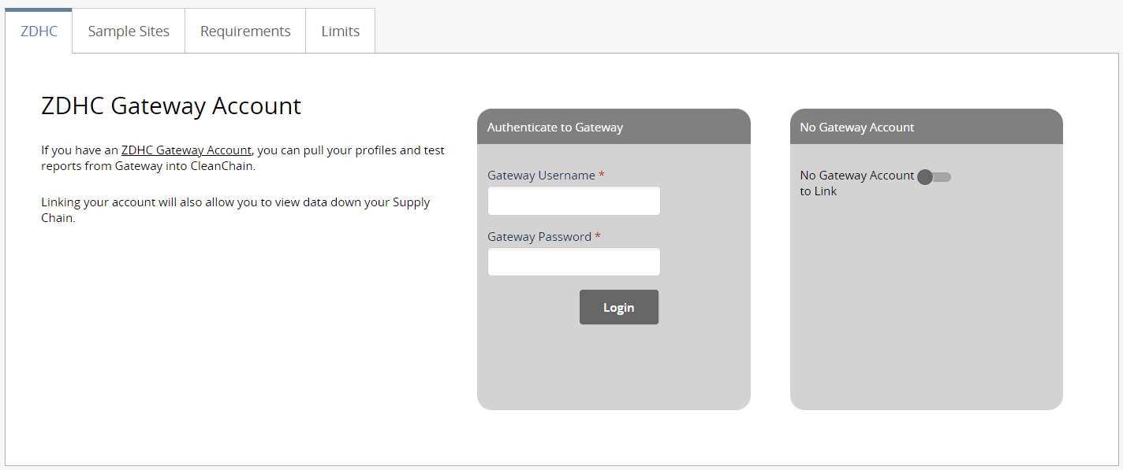Screen dimensions: 1123x470
Task: Follow the ZDHC Gateway Account link
Action: 186,150
